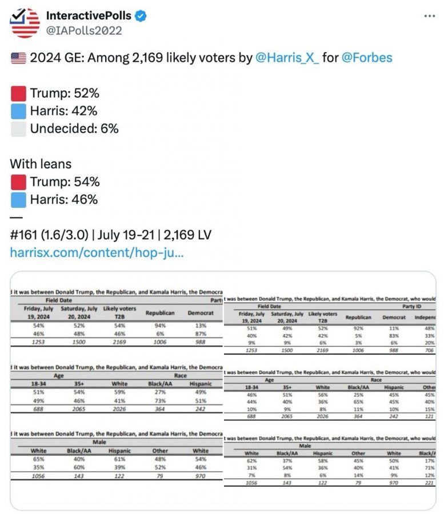Click the InteractivePolls profile avatar
Image resolution: width=448 pixels, height=514 pixels.
pyautogui.click(x=25, y=23)
